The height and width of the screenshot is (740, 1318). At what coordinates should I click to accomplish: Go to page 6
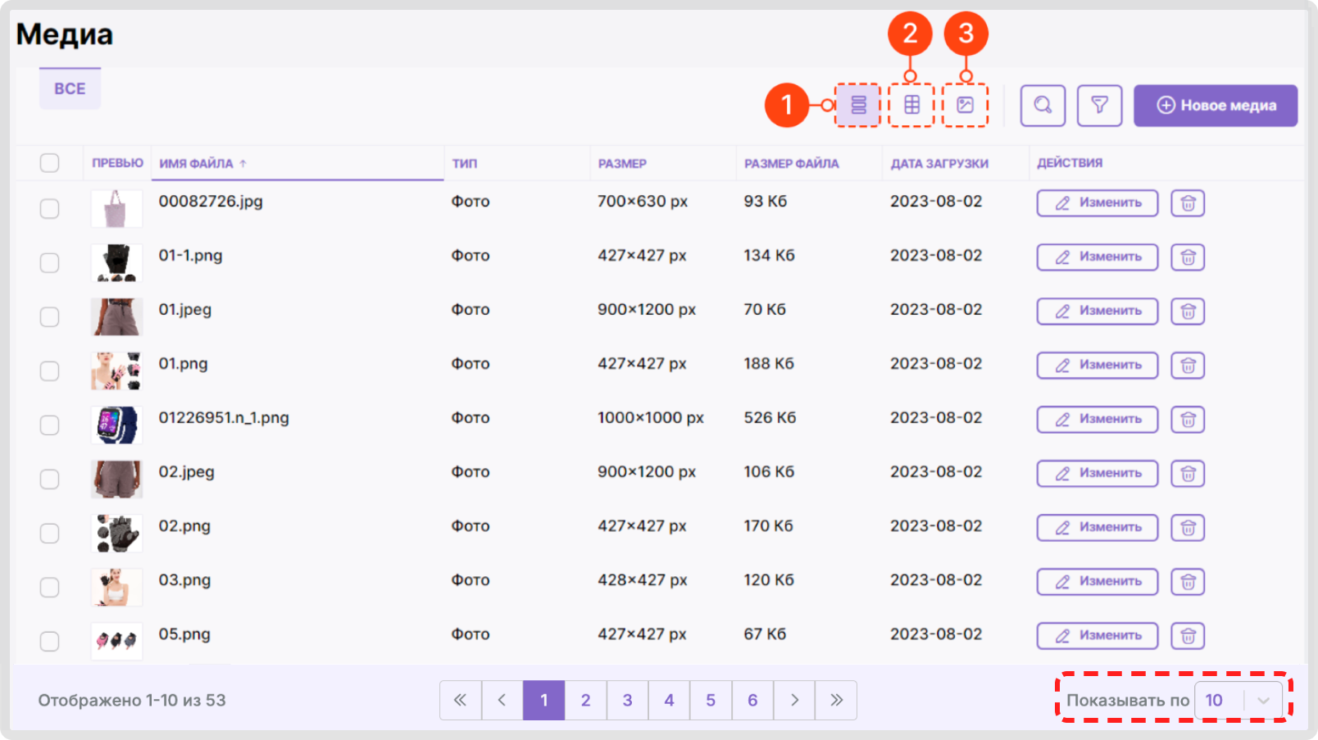pyautogui.click(x=752, y=700)
